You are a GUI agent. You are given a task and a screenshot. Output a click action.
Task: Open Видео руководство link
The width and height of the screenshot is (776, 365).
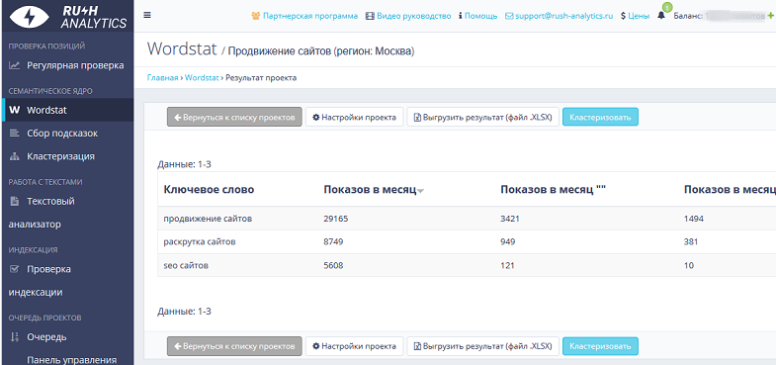[x=408, y=16]
